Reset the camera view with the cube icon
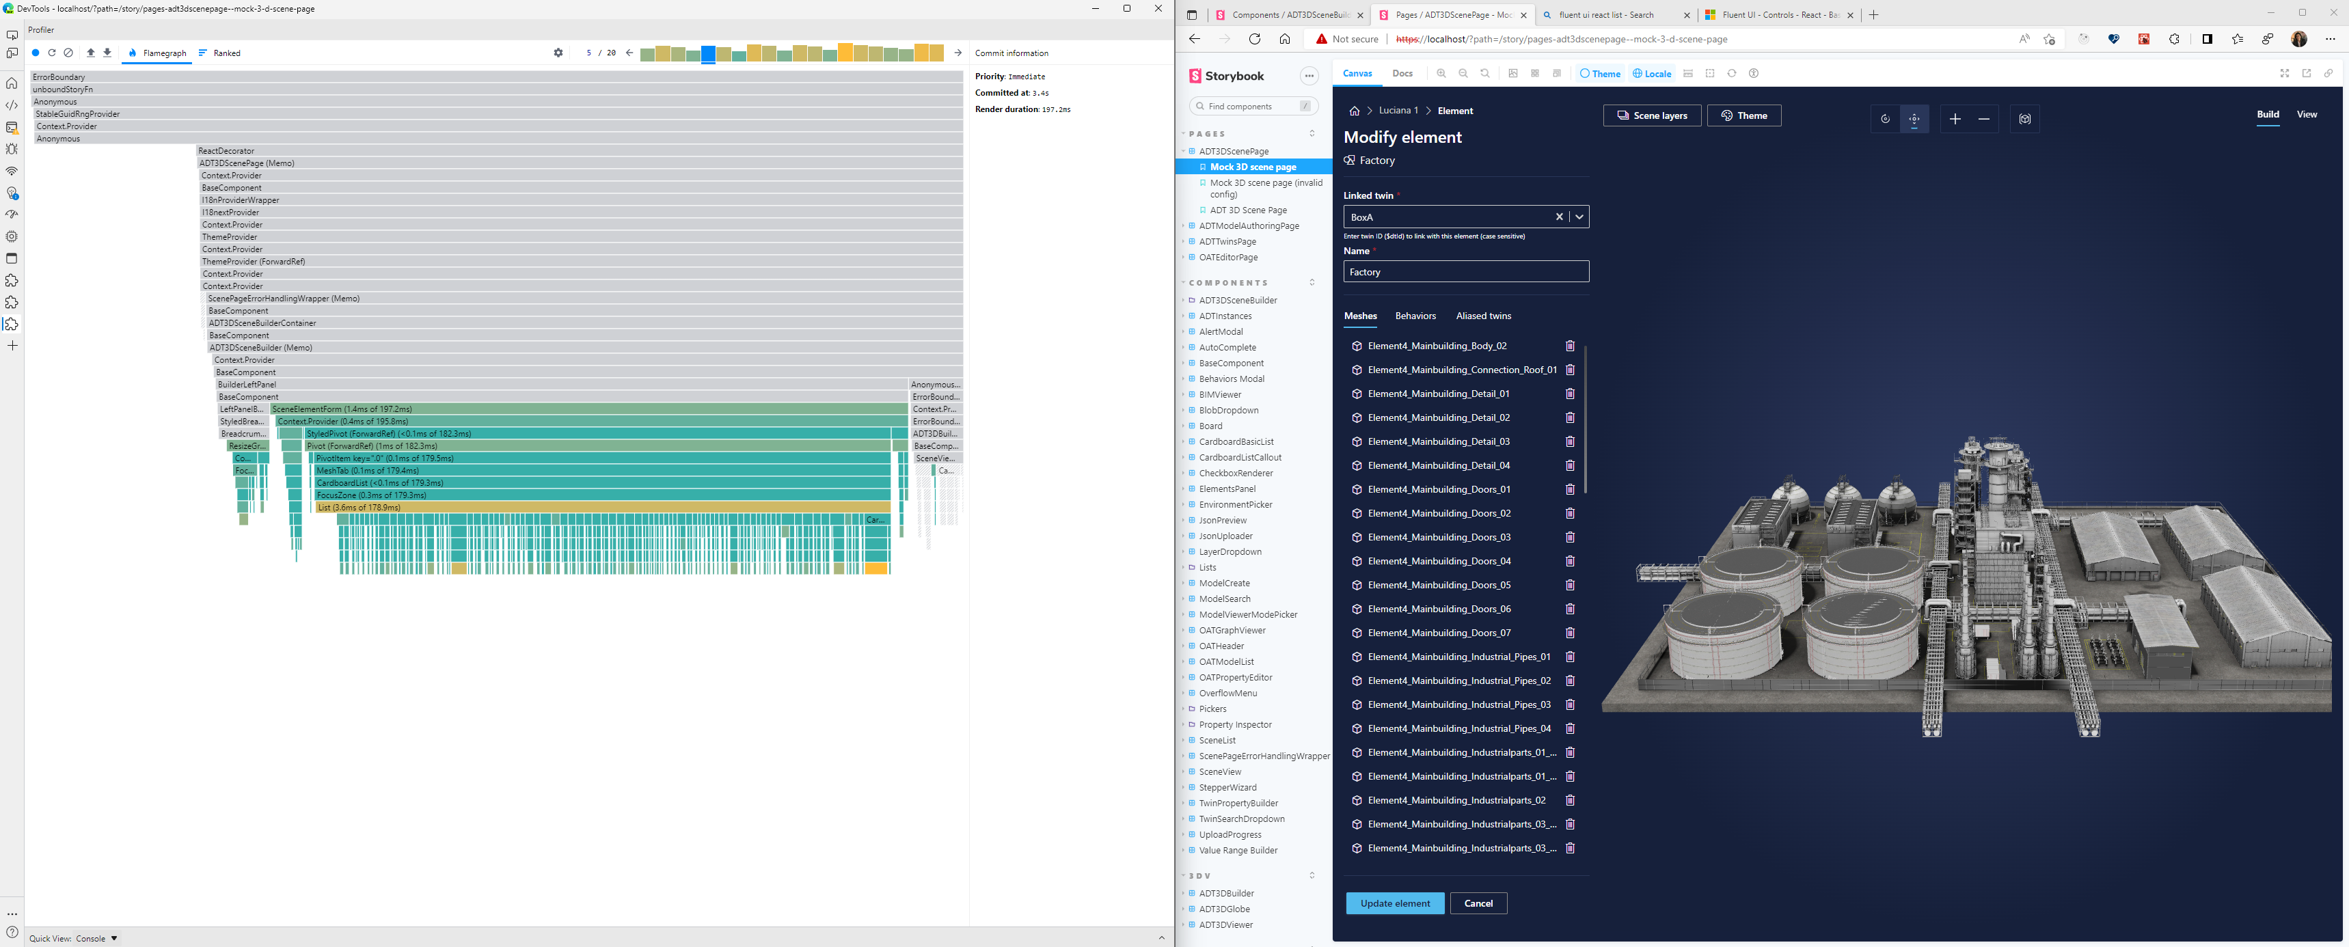 [x=2024, y=120]
